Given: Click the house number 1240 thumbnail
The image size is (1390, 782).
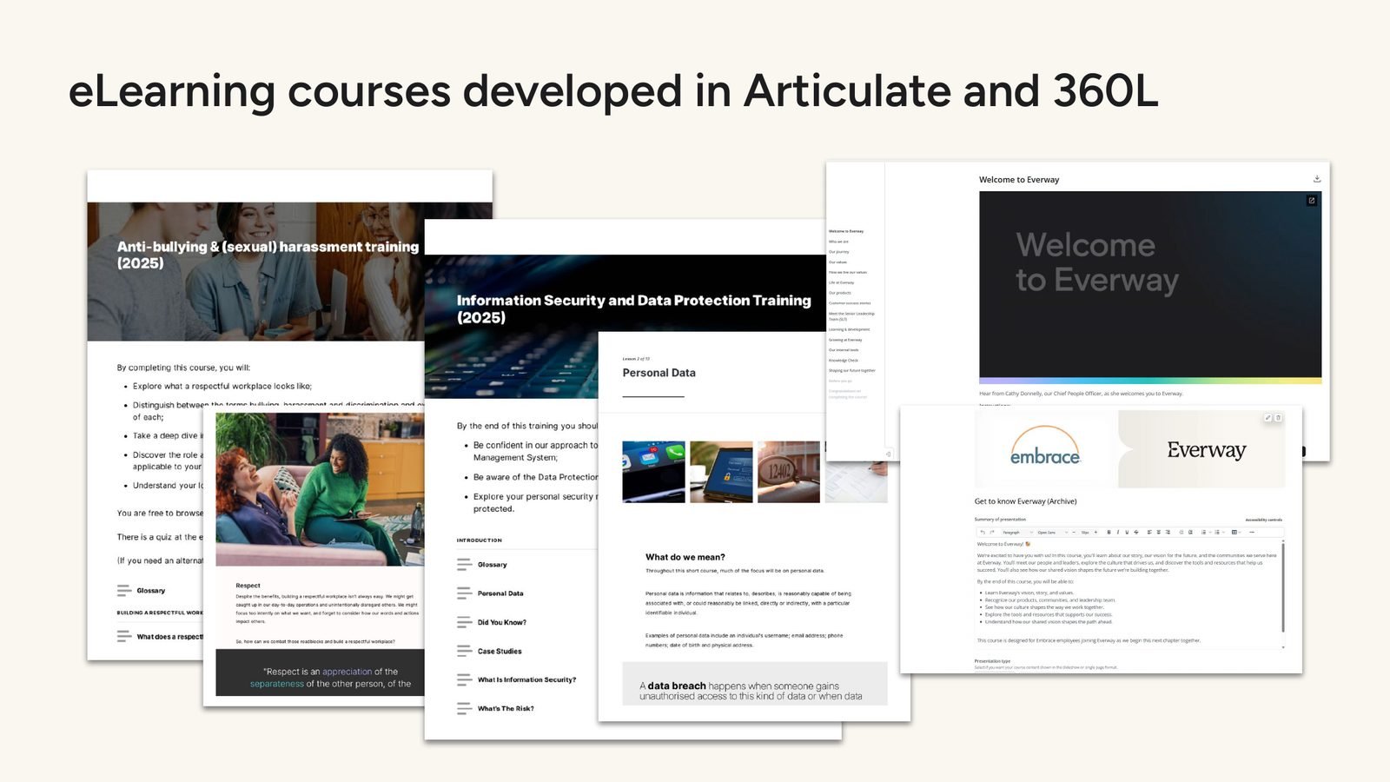Looking at the screenshot, I should click(789, 472).
